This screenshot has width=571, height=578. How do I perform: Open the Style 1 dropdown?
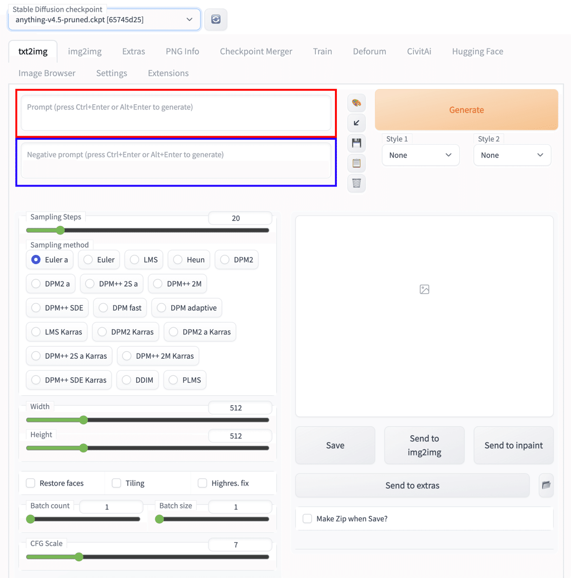[421, 155]
